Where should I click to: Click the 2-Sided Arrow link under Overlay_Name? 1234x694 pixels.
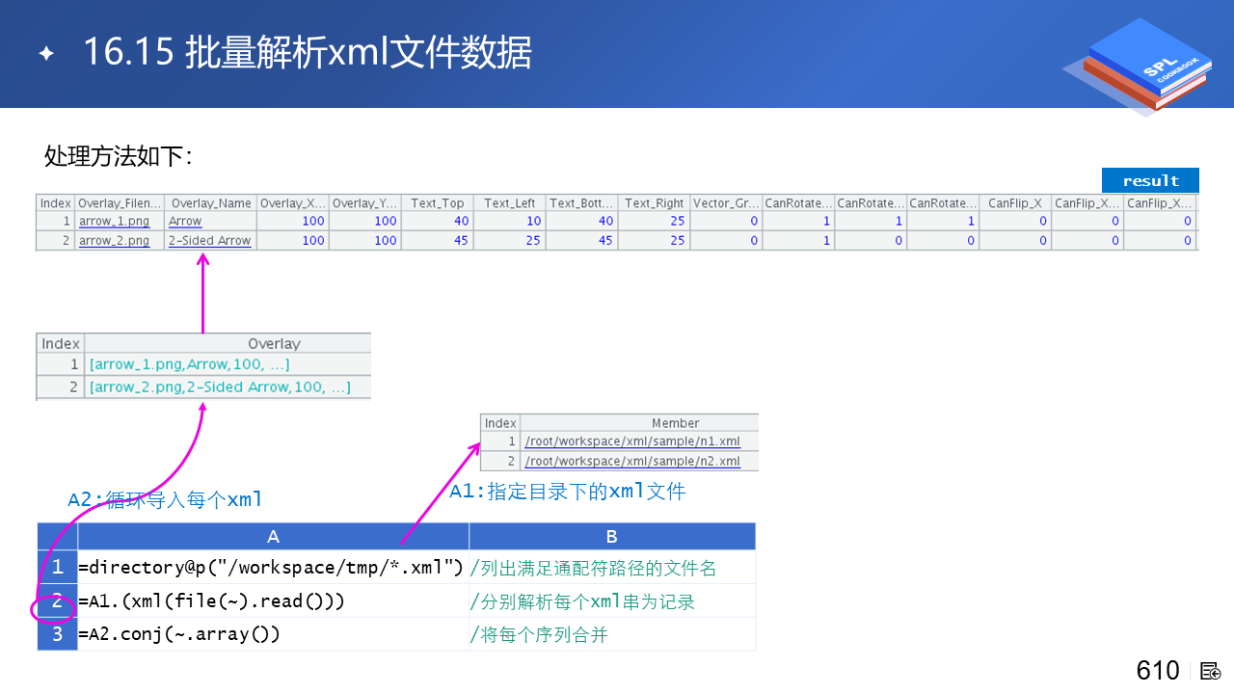tap(209, 240)
